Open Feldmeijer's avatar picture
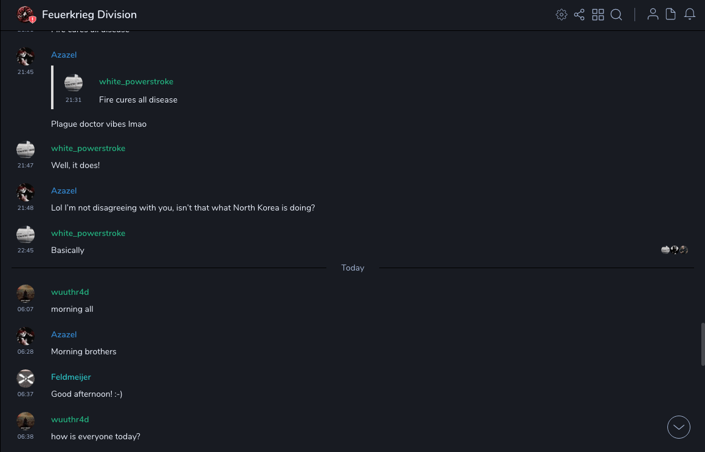The height and width of the screenshot is (452, 705). 26,379
